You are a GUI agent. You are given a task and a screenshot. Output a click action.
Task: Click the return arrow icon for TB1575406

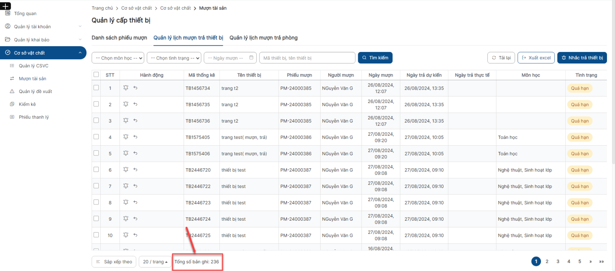(x=135, y=153)
